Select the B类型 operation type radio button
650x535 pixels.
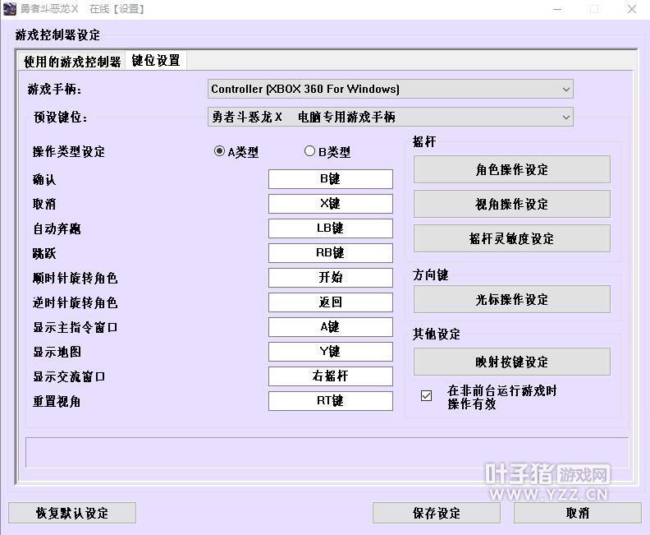click(309, 151)
